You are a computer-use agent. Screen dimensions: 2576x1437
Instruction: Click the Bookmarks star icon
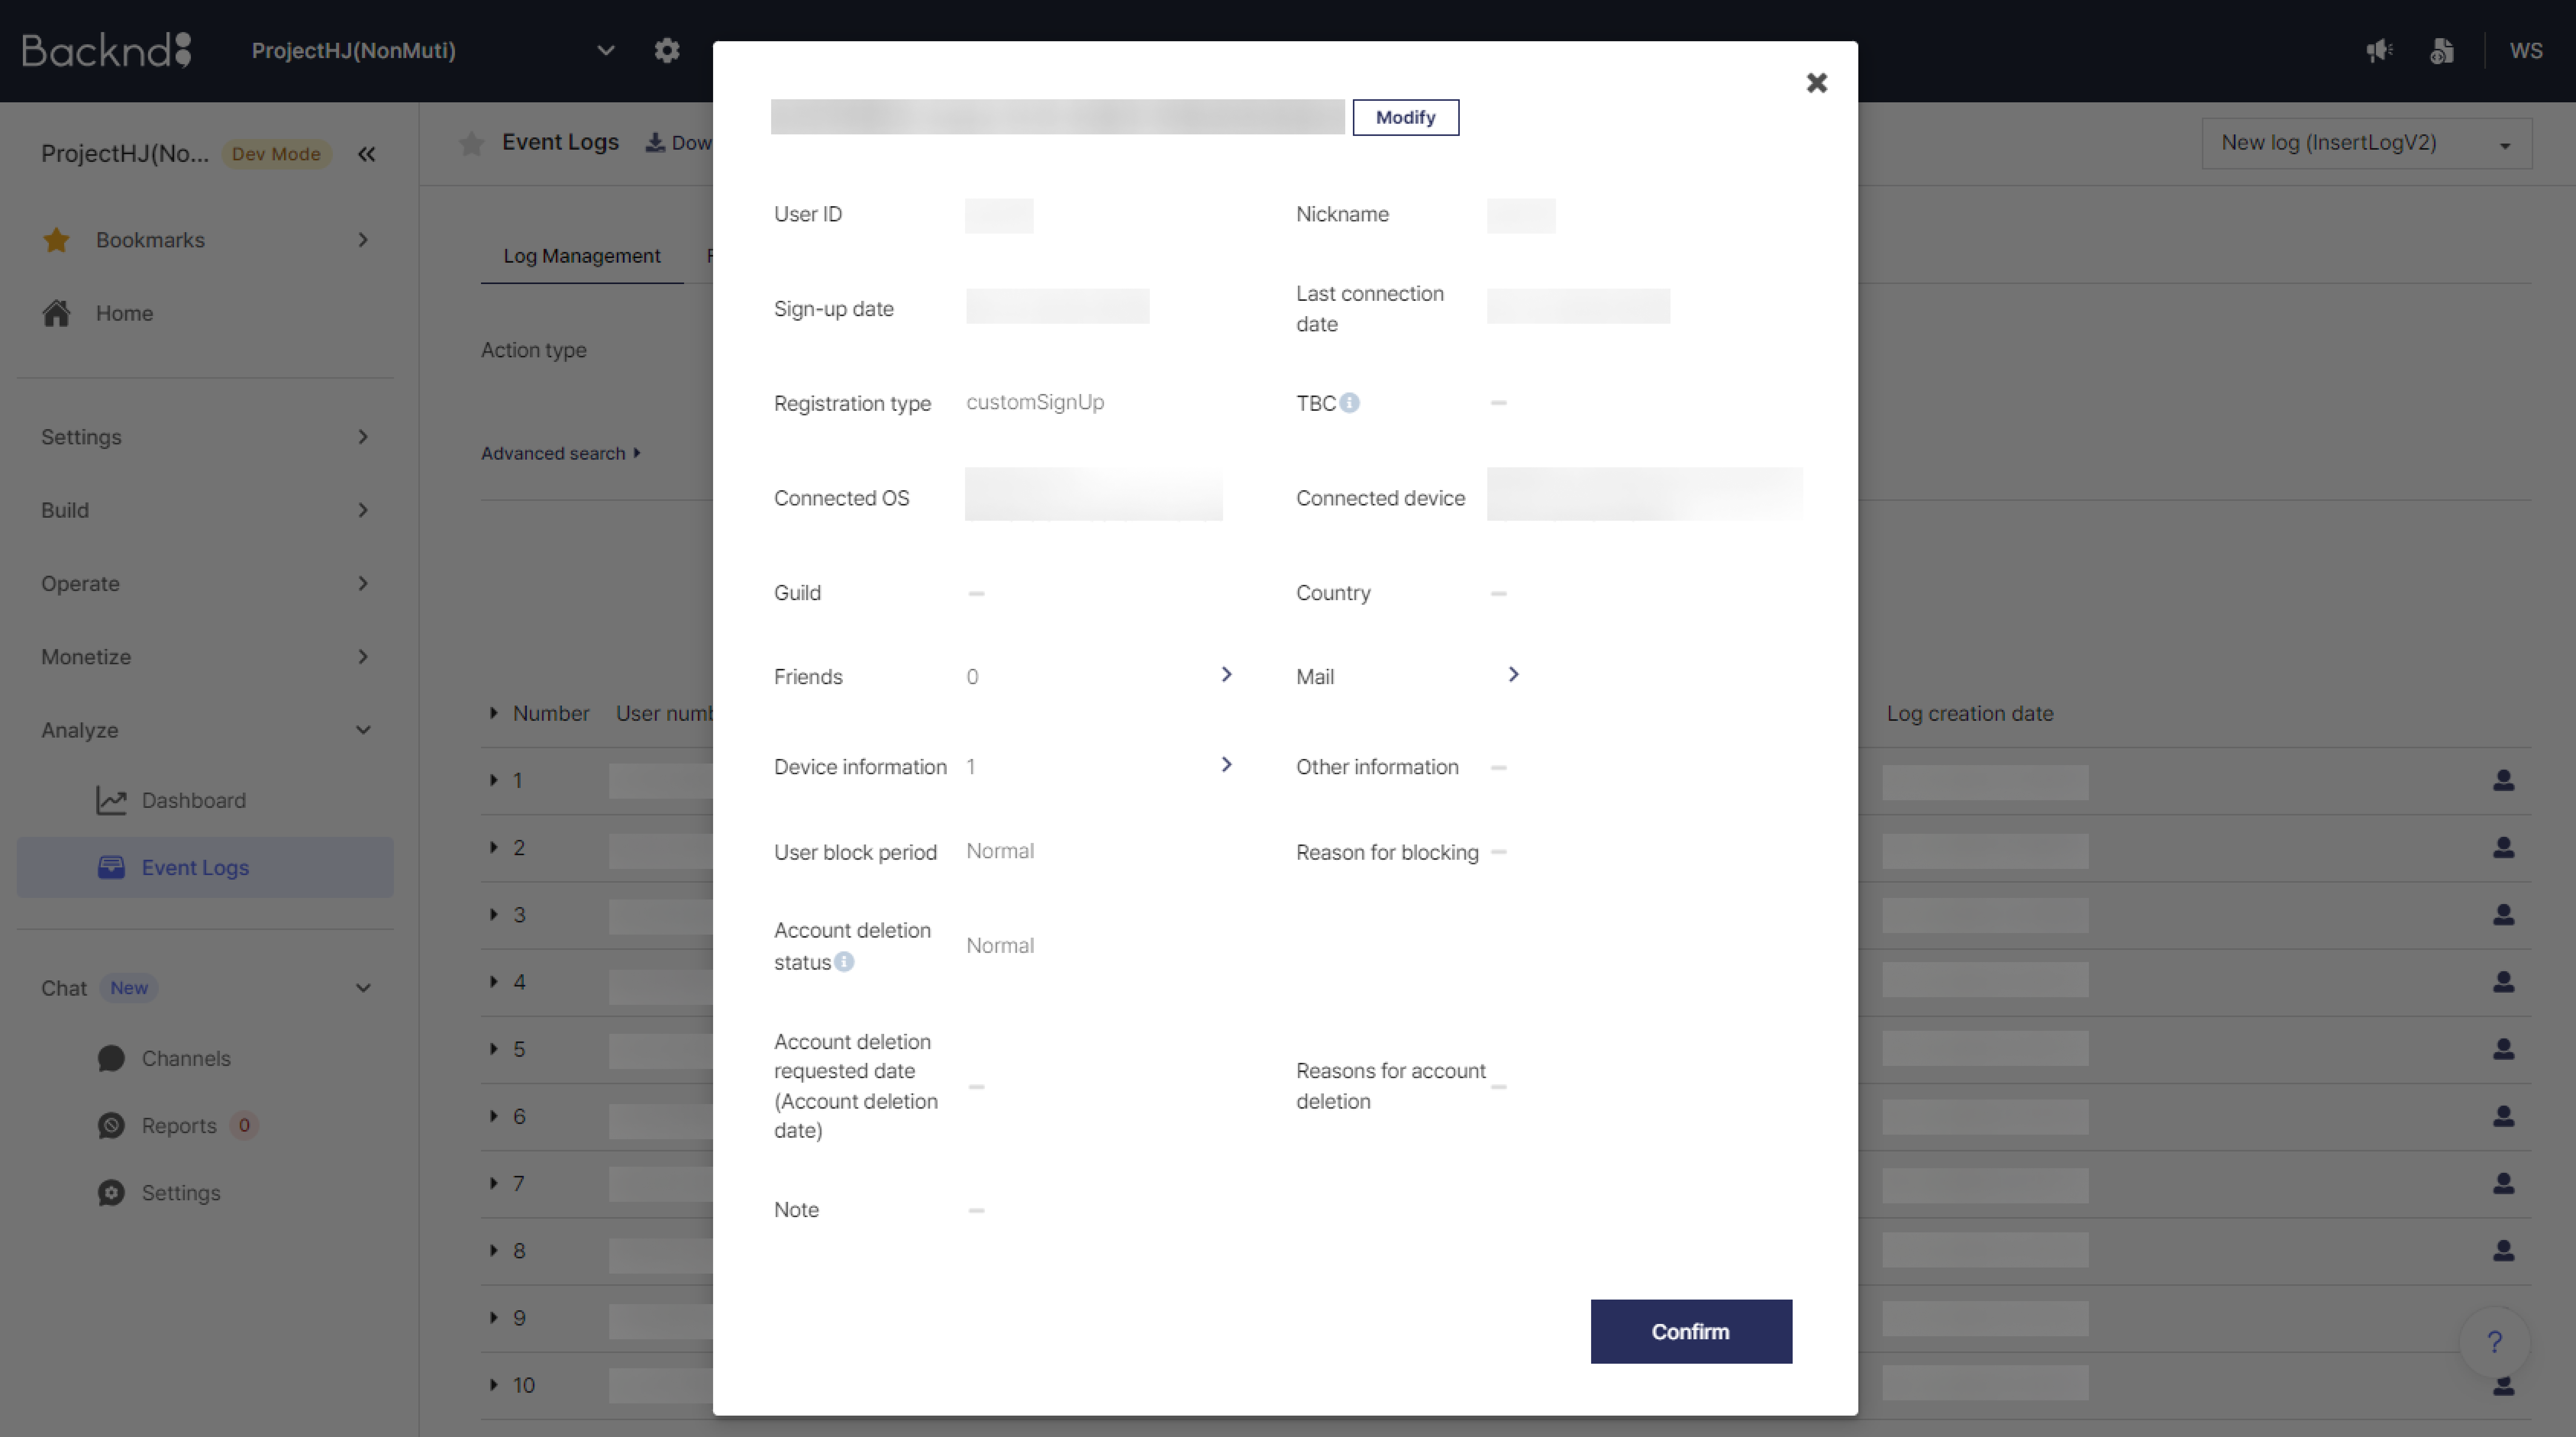pyautogui.click(x=57, y=240)
